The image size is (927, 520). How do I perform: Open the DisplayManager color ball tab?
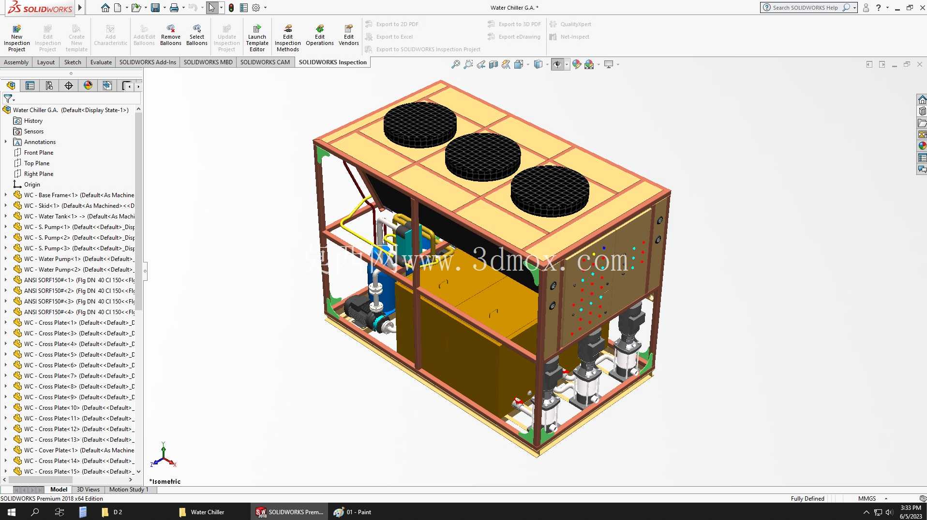pyautogui.click(x=88, y=86)
